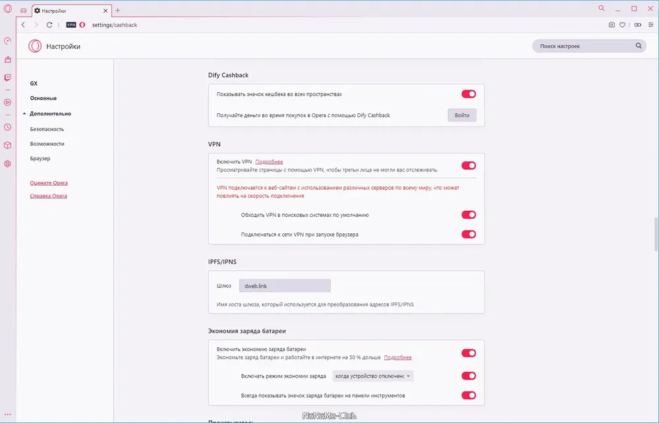The image size is (659, 423).
Task: Turn off Включить экономию заряда батареи
Action: [x=469, y=353]
